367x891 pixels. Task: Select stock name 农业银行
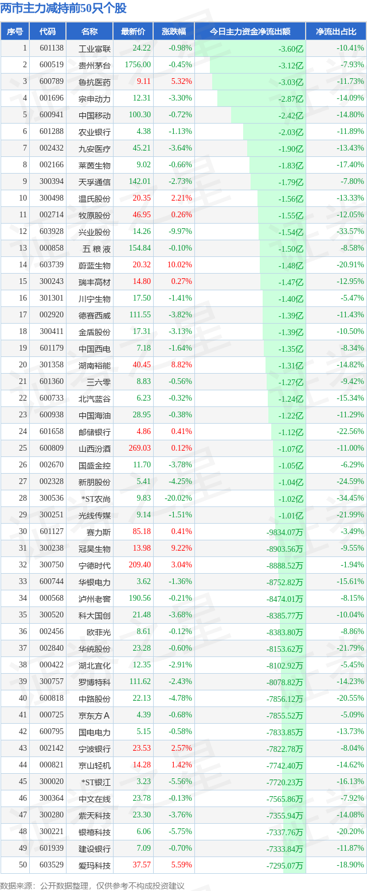pyautogui.click(x=95, y=132)
